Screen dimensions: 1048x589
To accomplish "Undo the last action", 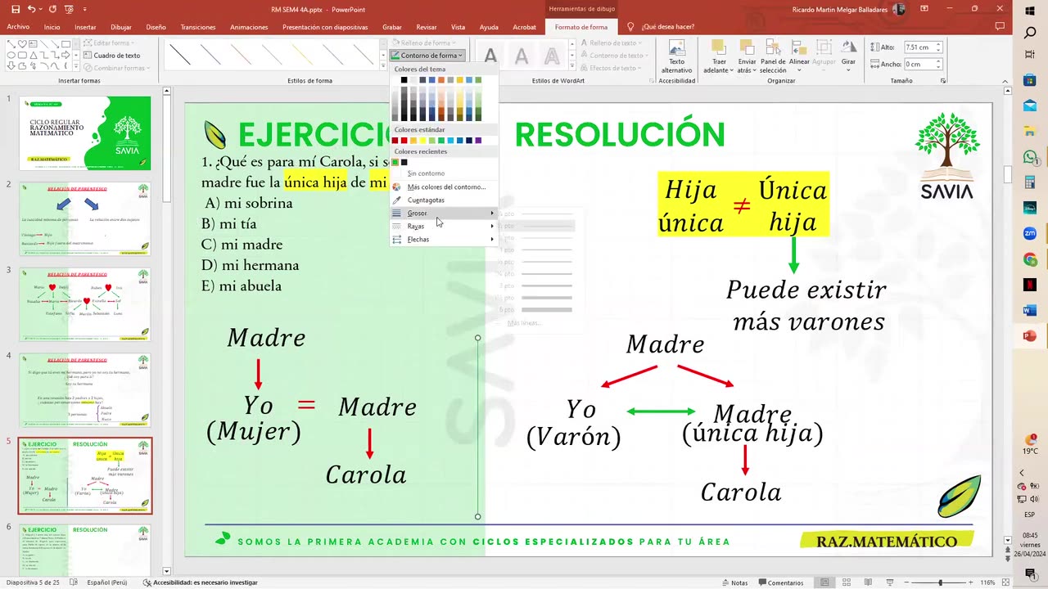I will [31, 9].
